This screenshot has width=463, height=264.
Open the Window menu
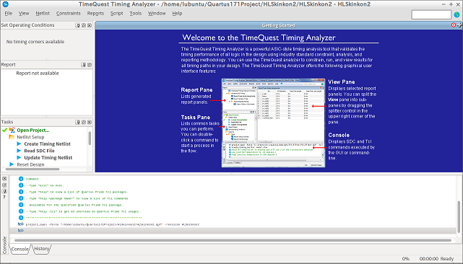pos(157,13)
